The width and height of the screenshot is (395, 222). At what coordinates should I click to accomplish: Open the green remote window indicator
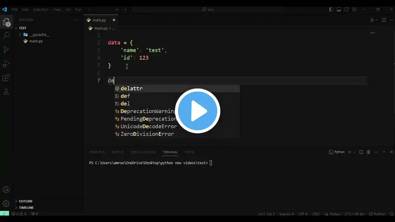pos(4,214)
